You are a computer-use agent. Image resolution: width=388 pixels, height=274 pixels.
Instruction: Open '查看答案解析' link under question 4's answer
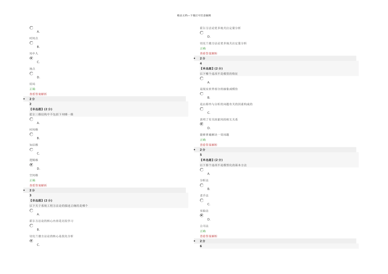pyautogui.click(x=208, y=145)
